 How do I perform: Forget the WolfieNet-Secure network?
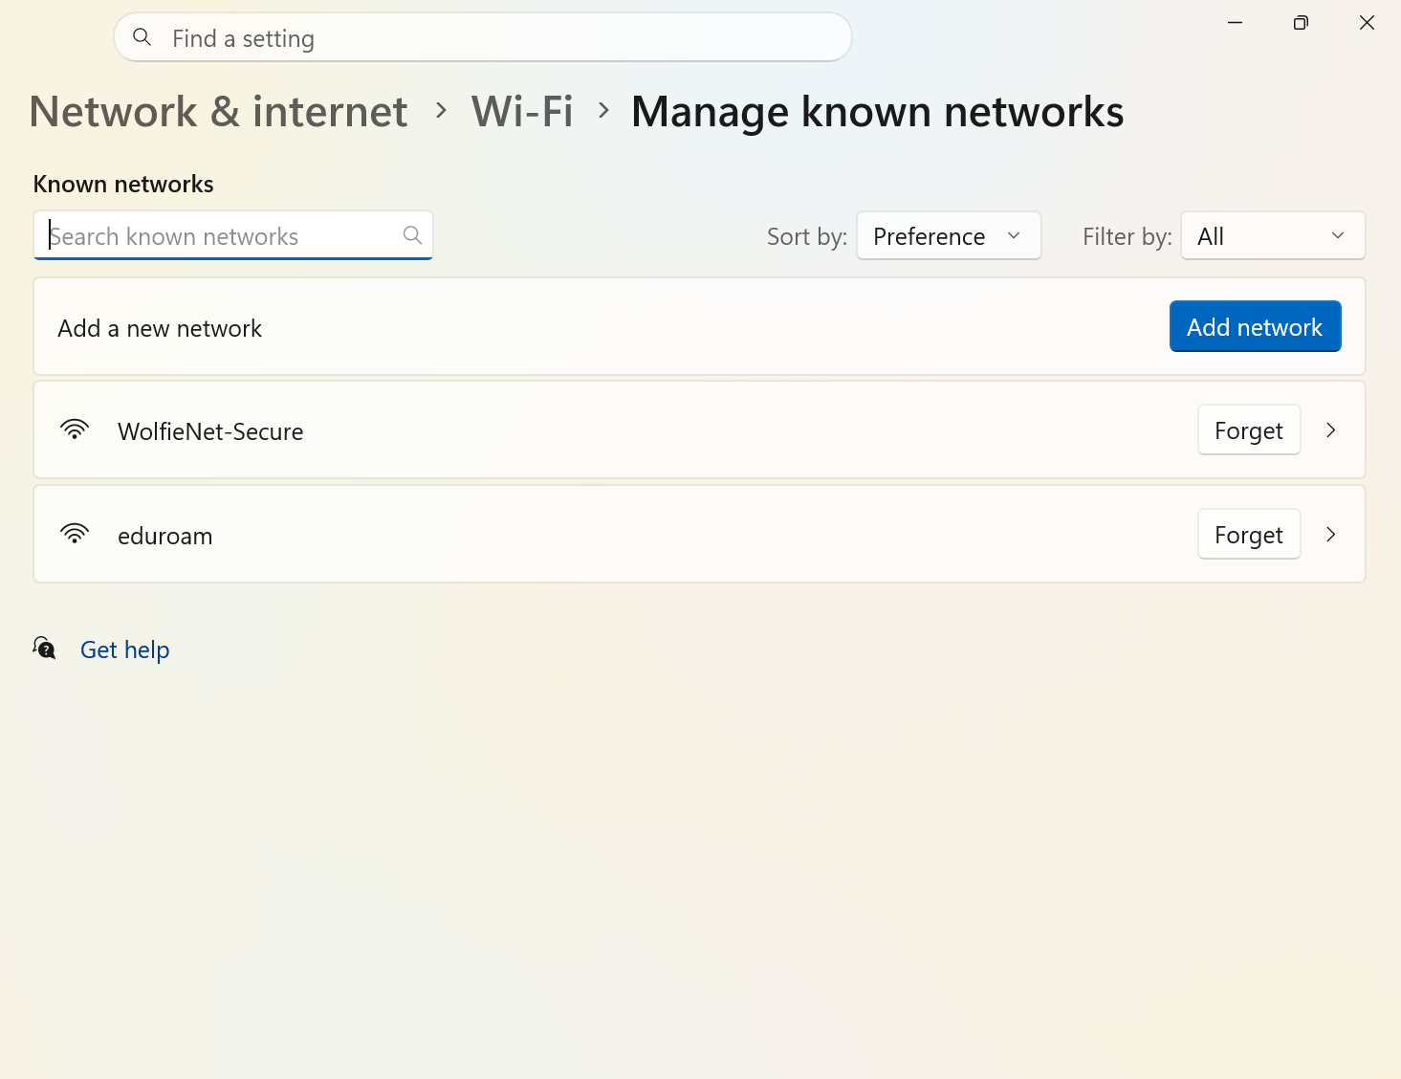point(1249,430)
